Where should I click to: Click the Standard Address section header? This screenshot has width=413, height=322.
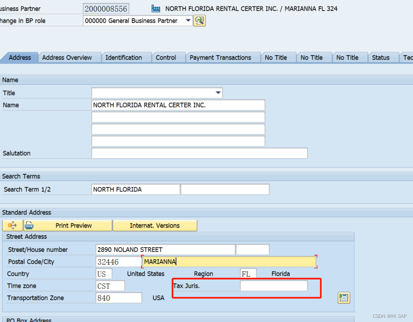[x=206, y=213]
